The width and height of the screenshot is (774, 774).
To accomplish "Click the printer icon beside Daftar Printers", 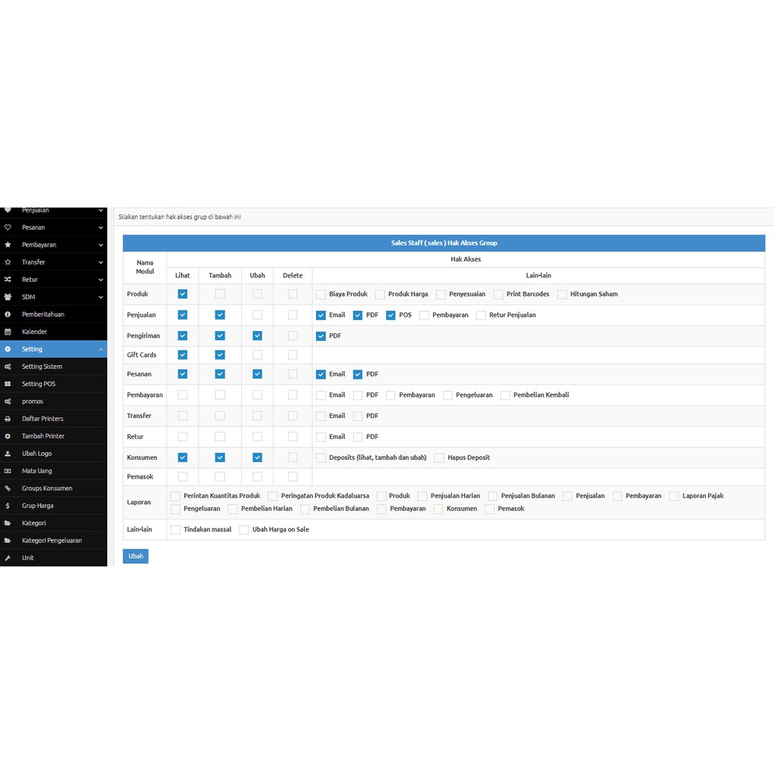I will 8,419.
